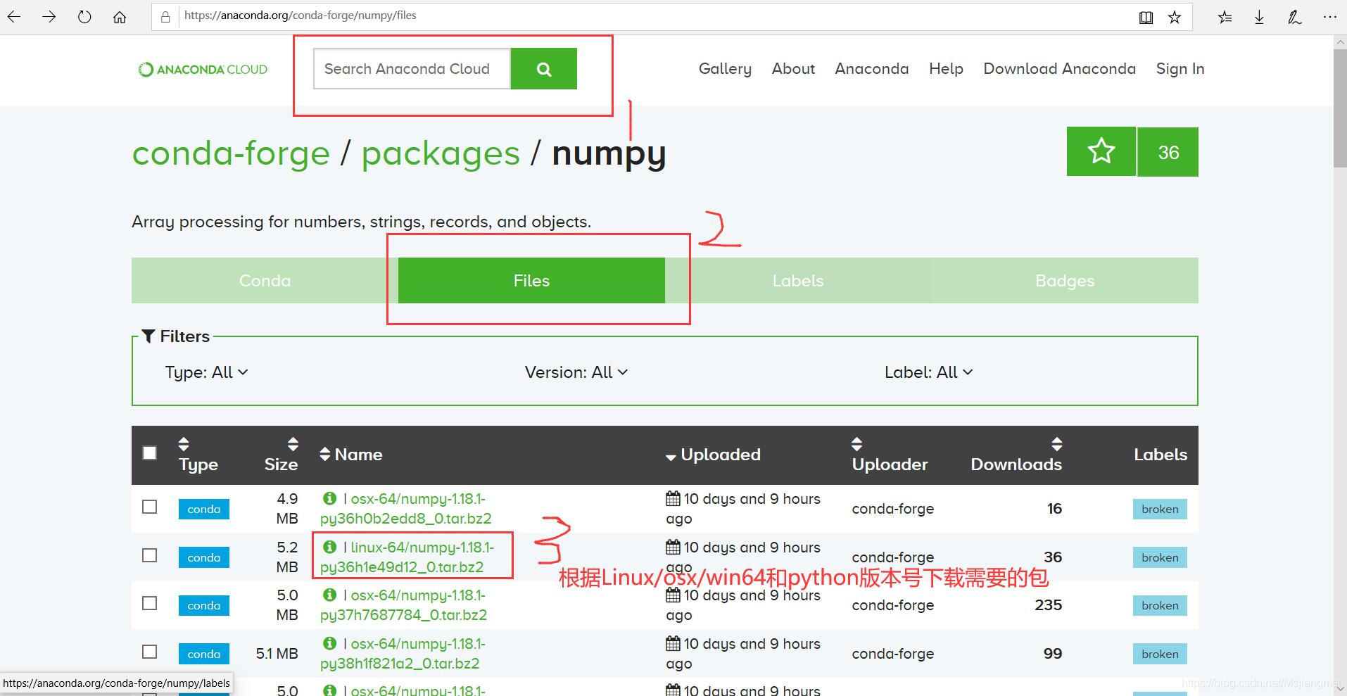Focus the Search Anaconda Cloud input field
The height and width of the screenshot is (696, 1347).
point(412,69)
